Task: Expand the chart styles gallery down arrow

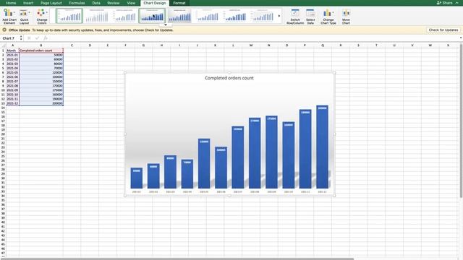Action: point(166,25)
